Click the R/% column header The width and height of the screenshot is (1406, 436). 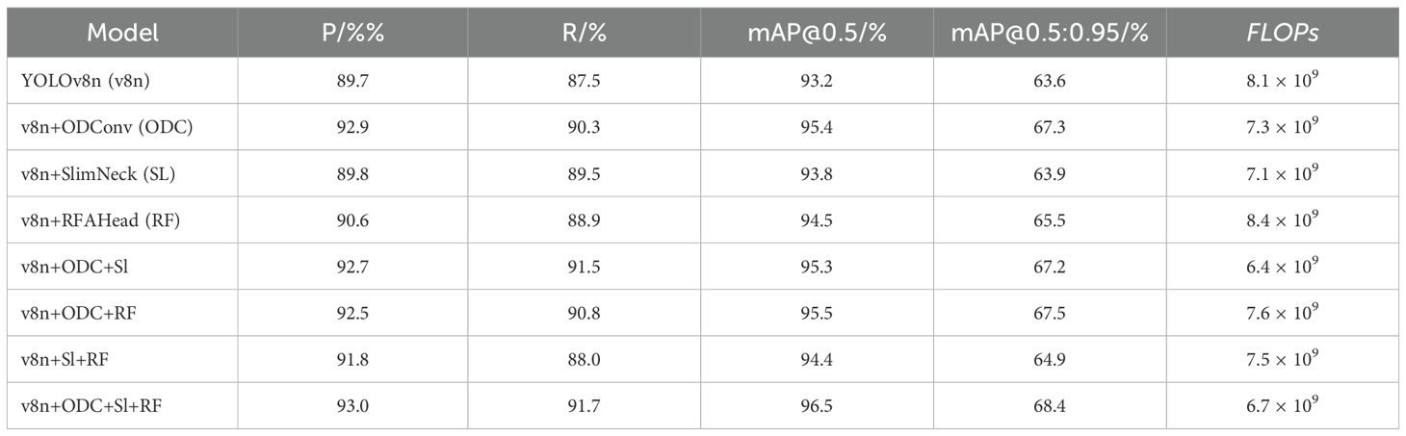tap(584, 33)
